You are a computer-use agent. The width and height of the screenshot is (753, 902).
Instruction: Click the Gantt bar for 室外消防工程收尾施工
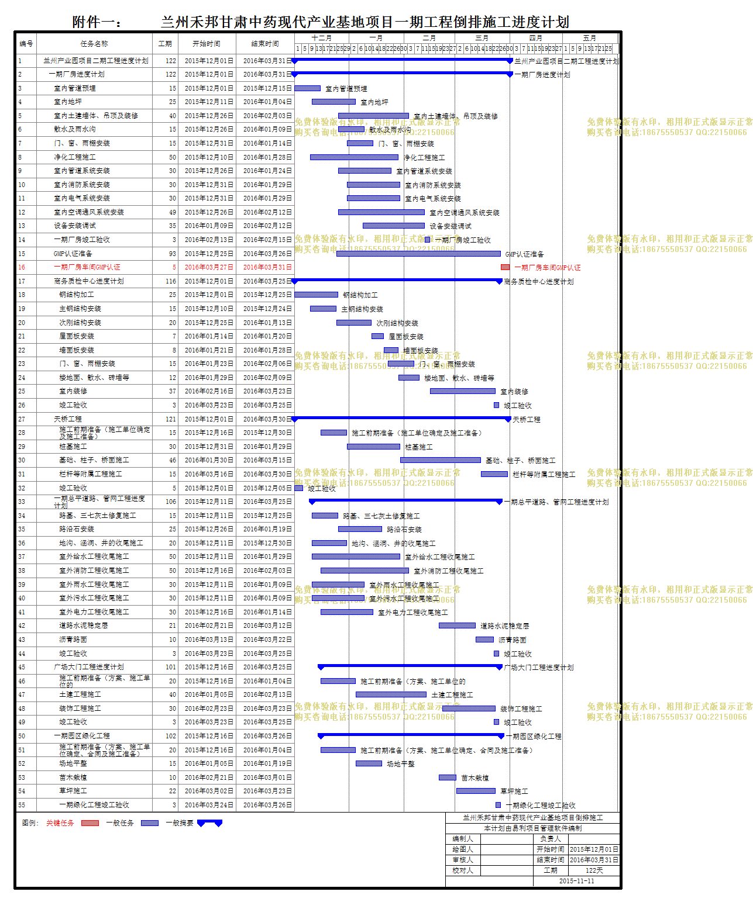tap(365, 571)
